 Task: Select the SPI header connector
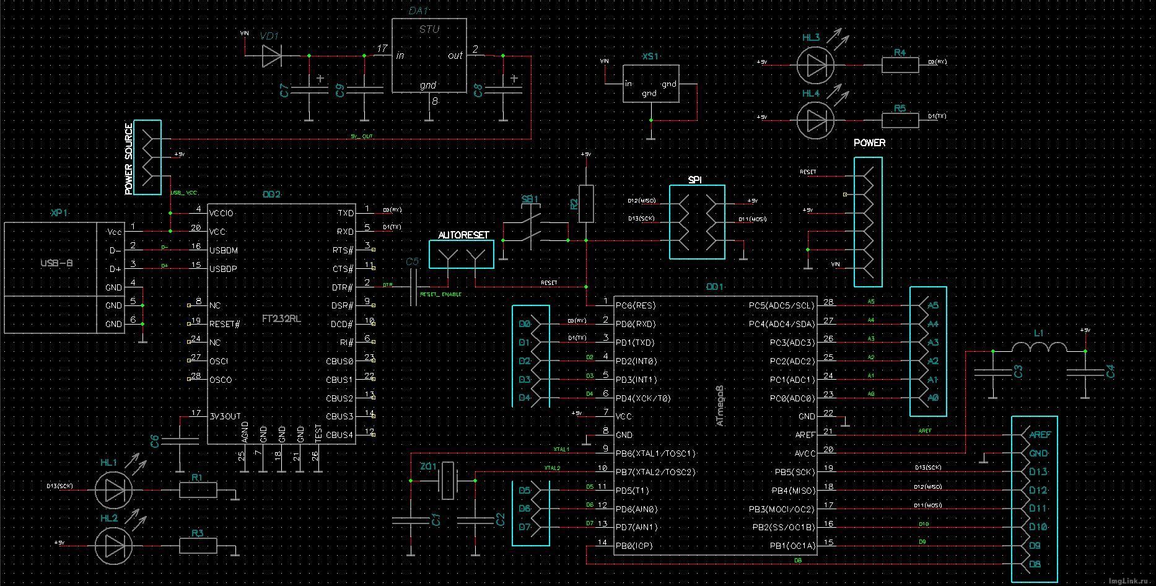tap(697, 222)
